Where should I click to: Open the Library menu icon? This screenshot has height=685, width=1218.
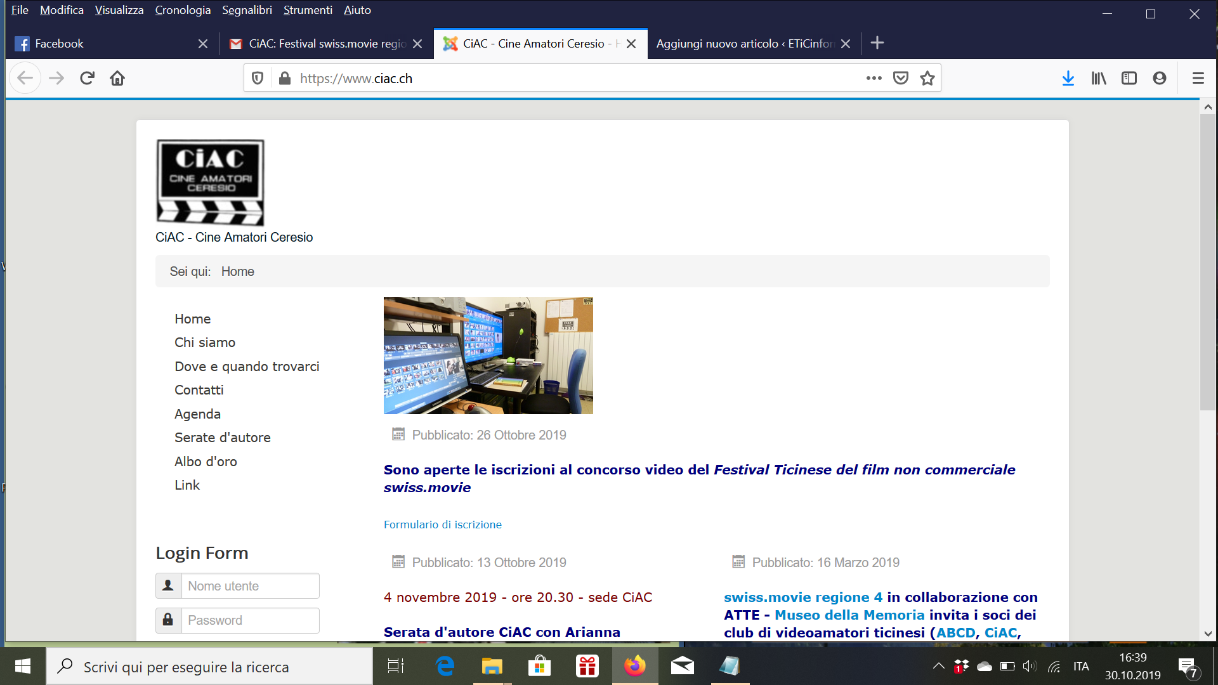click(1099, 78)
